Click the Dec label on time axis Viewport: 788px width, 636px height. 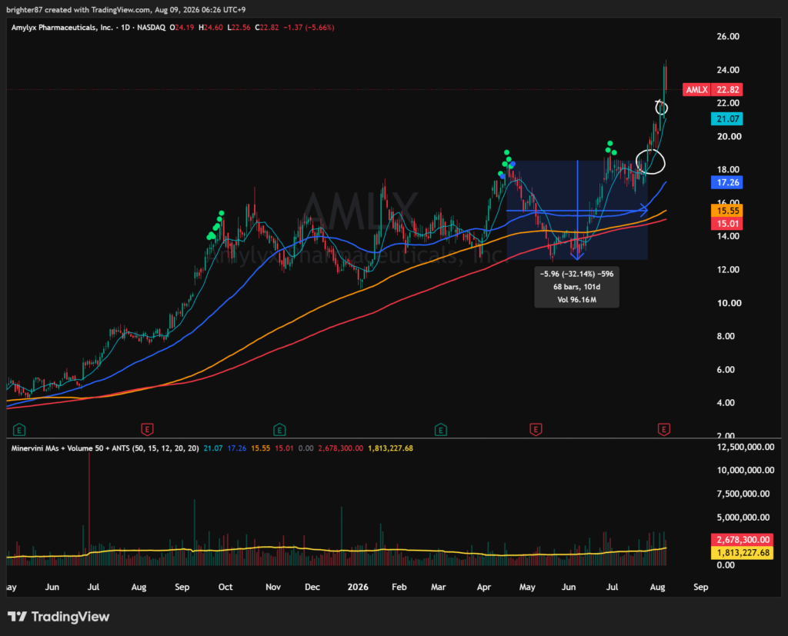click(312, 587)
